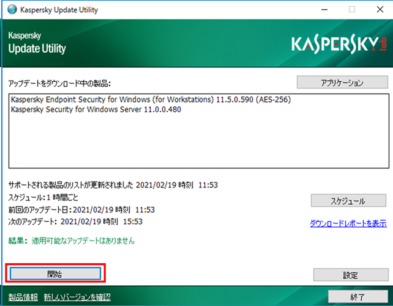Screen dimensions: 393x306
Task: Open the アプリケーション (Applications) dialog
Action: (x=342, y=82)
